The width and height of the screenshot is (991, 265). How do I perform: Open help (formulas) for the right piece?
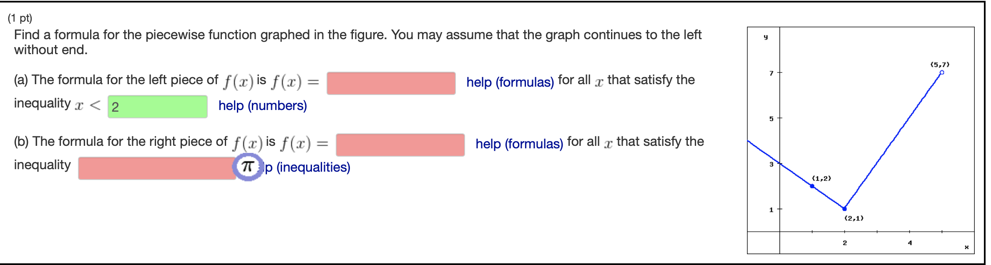coord(519,144)
